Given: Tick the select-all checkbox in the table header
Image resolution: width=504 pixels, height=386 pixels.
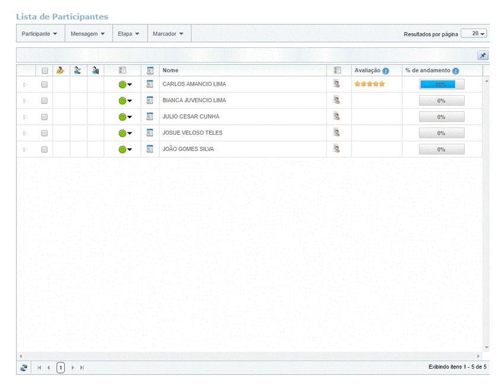Looking at the screenshot, I should [x=44, y=70].
